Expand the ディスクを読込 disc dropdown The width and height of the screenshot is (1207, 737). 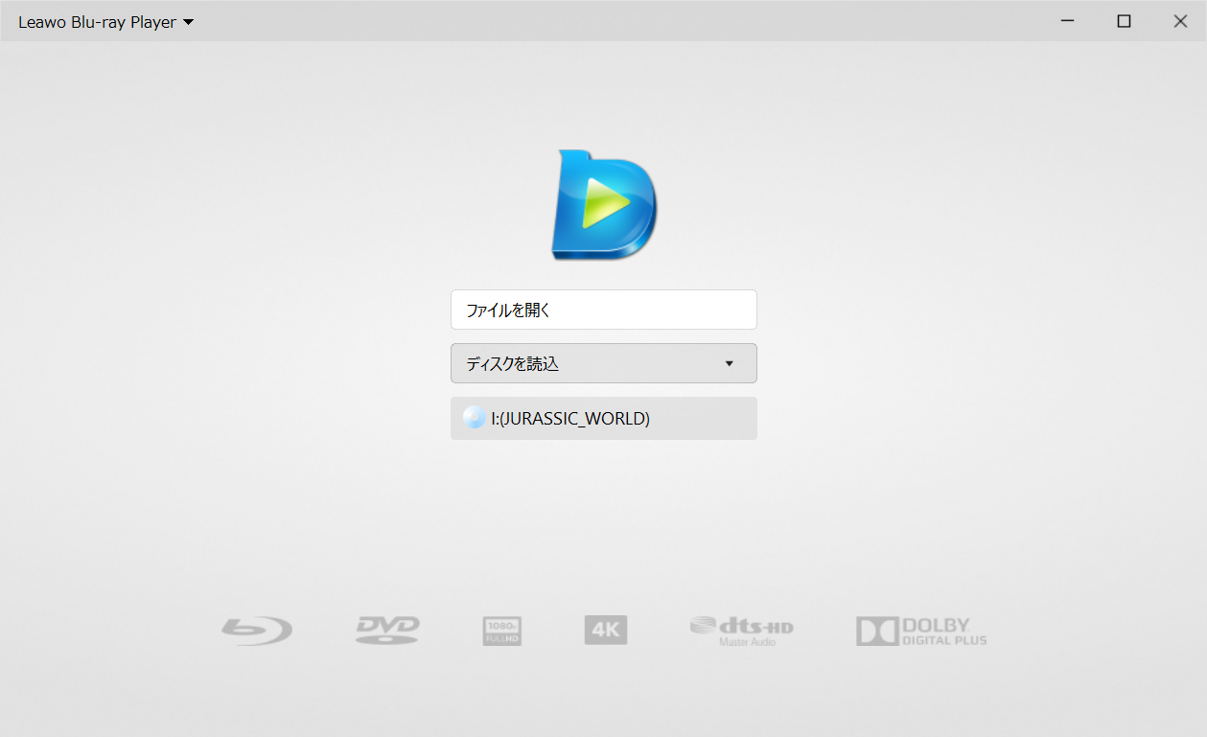604,363
